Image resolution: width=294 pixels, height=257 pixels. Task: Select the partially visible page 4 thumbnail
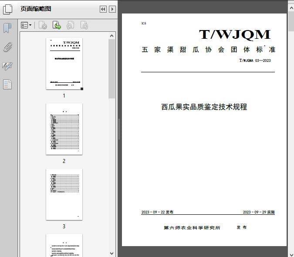point(64,245)
